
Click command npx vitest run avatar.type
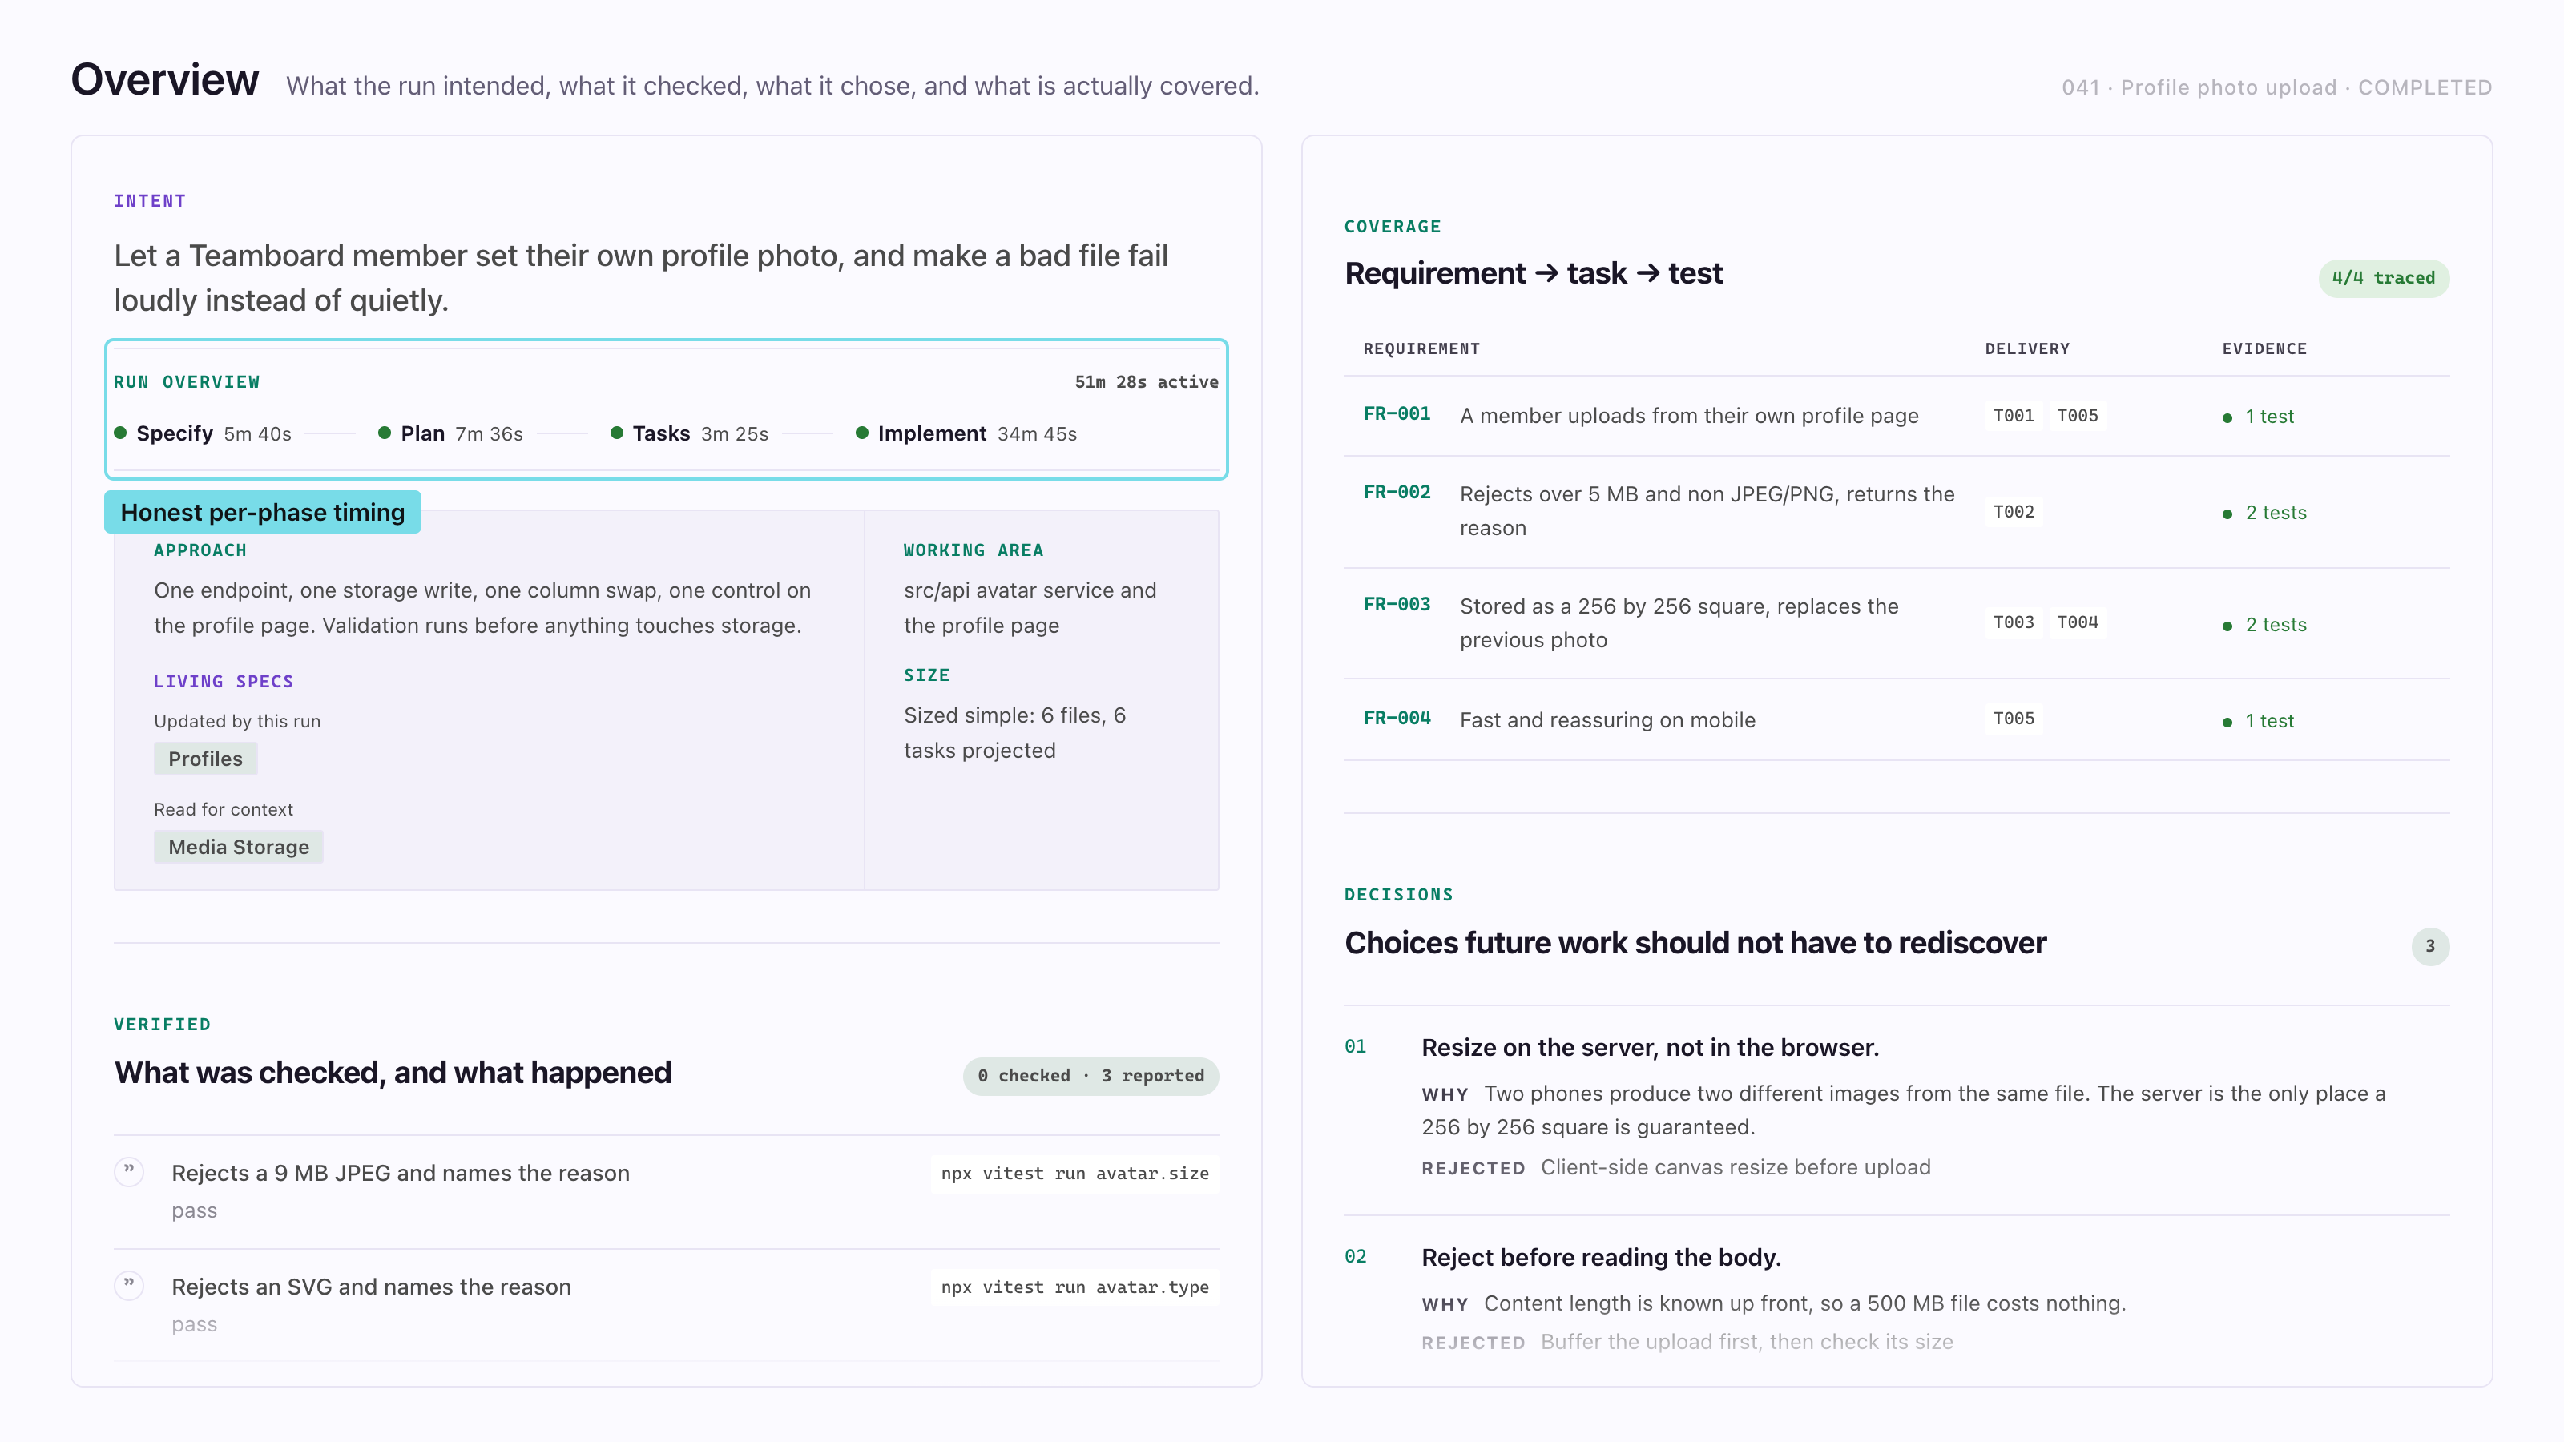[1075, 1287]
